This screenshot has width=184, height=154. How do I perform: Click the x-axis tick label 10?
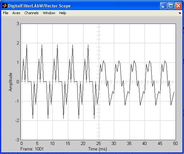click(x=52, y=143)
